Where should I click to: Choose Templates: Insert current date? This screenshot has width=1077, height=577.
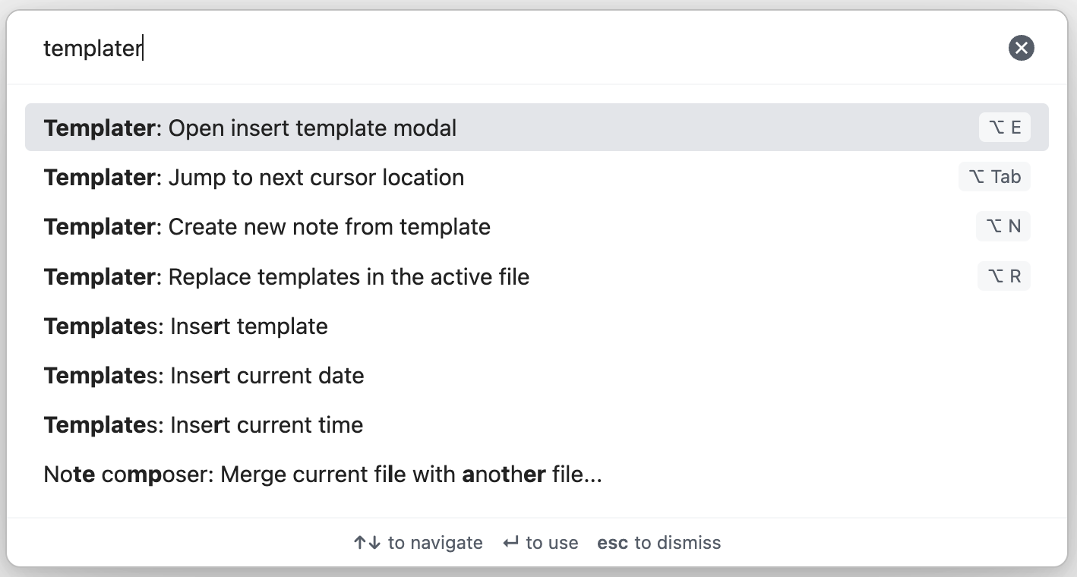[x=537, y=375]
